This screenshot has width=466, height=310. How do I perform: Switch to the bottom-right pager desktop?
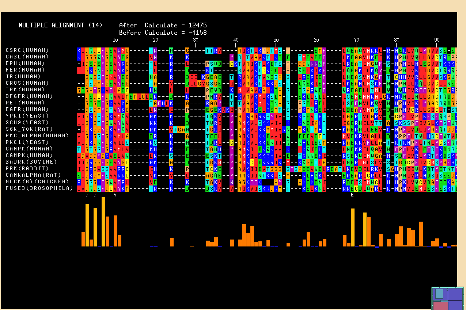coord(455,305)
